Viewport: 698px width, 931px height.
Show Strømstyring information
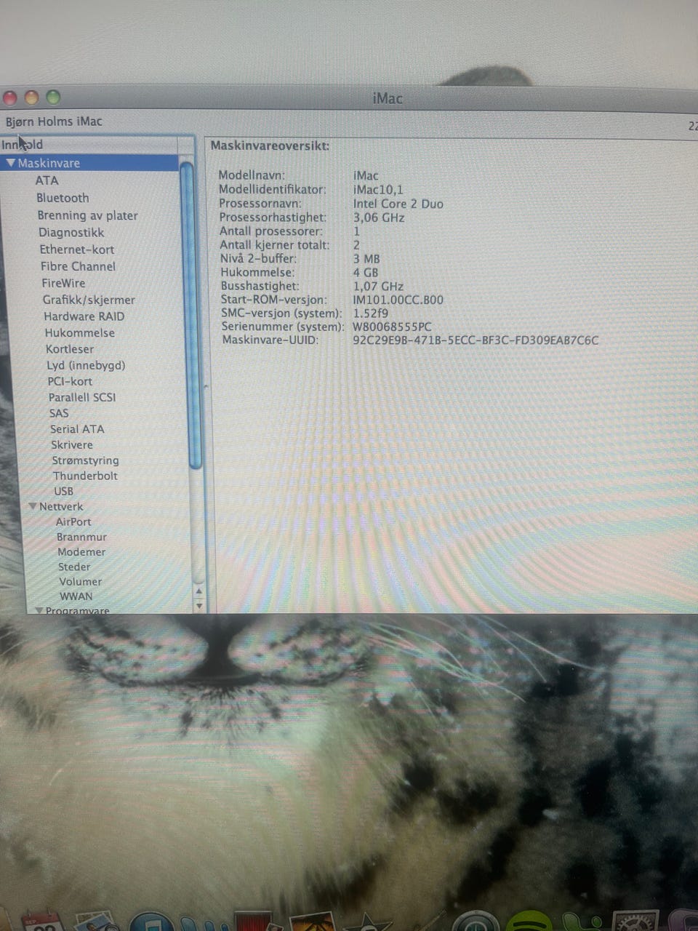pos(85,460)
